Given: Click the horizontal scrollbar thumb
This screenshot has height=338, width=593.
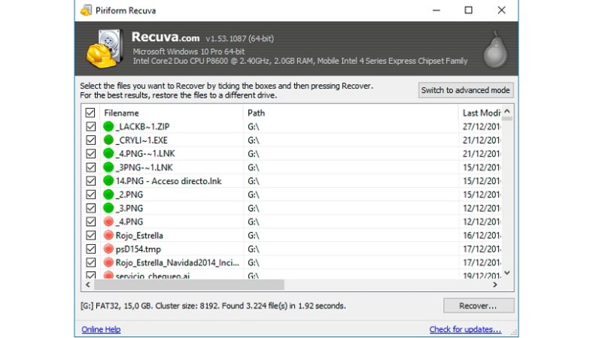Looking at the screenshot, I should (189, 285).
